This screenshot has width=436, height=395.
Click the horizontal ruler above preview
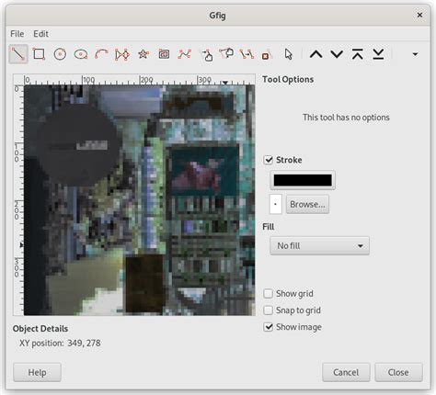[140, 80]
